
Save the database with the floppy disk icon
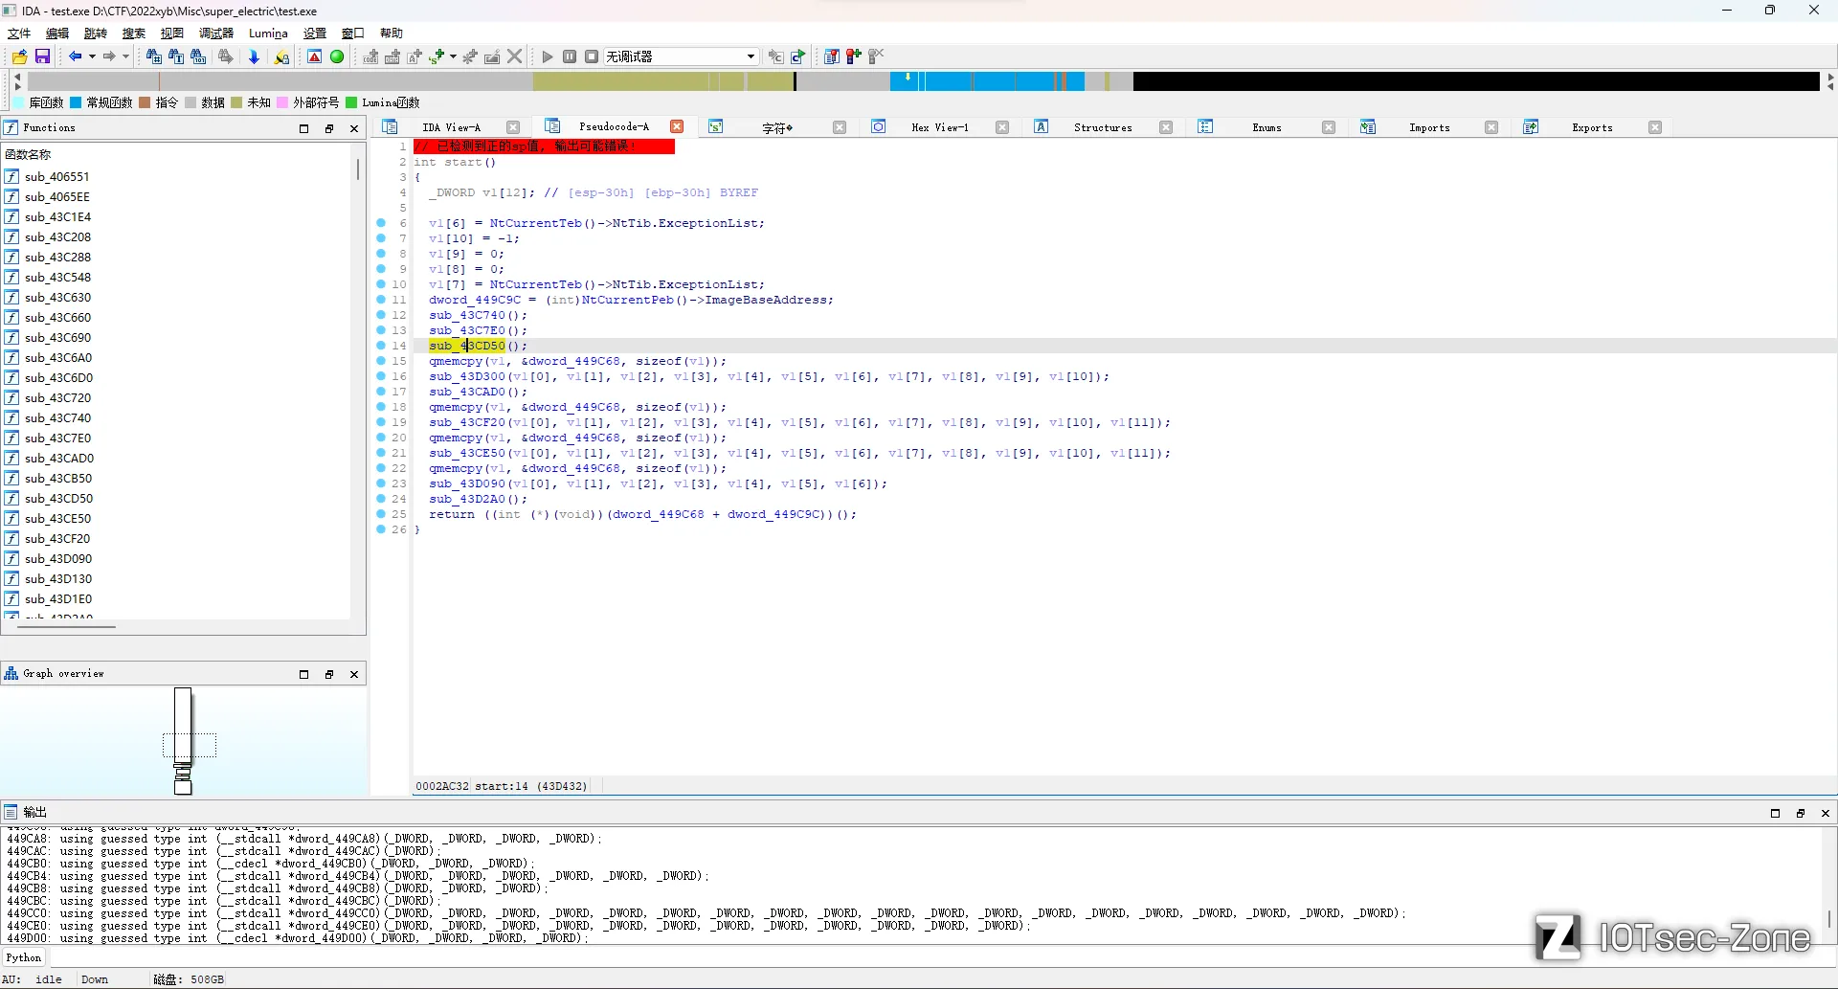pyautogui.click(x=42, y=57)
